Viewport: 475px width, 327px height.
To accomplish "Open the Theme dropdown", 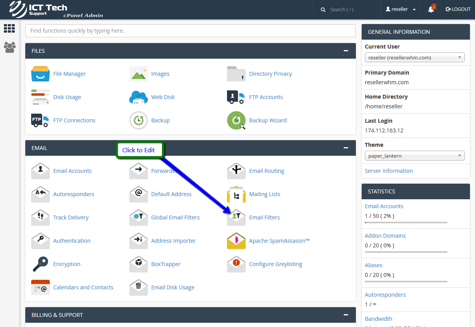I will click(x=415, y=156).
